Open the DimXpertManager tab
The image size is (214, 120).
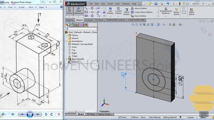[x=81, y=25]
